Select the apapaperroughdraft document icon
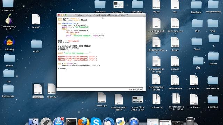The image size is (223, 125). point(119,99)
